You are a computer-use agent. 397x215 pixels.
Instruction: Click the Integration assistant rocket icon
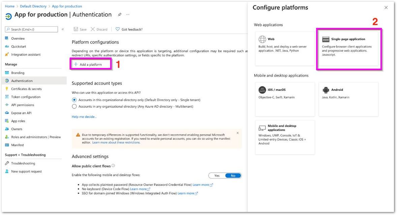(7, 55)
